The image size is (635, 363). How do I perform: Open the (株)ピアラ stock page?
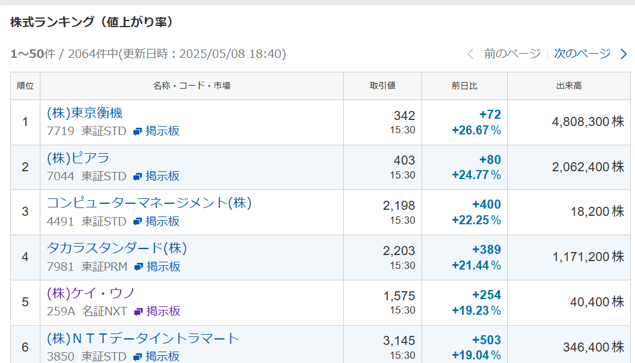pyautogui.click(x=78, y=159)
